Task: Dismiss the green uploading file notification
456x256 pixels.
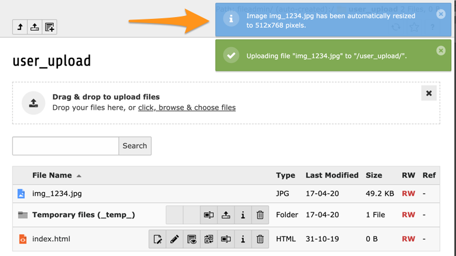Action: point(441,51)
